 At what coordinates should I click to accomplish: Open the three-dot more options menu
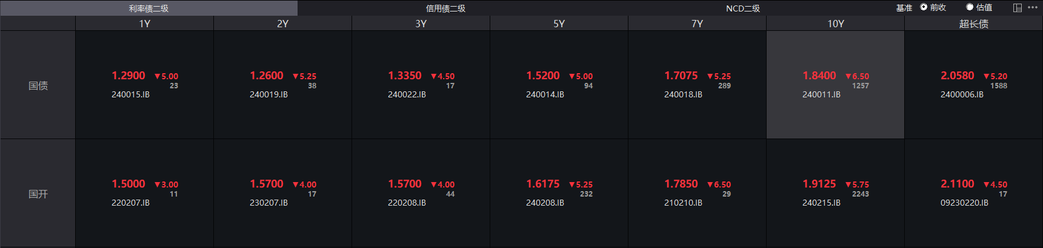[1033, 7]
